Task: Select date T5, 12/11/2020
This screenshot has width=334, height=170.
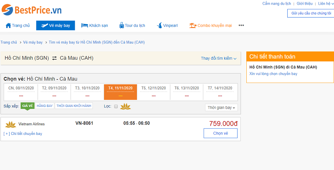Action: [x=154, y=92]
